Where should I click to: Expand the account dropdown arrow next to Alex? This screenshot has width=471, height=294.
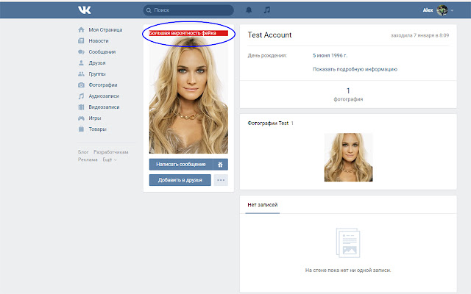452,10
